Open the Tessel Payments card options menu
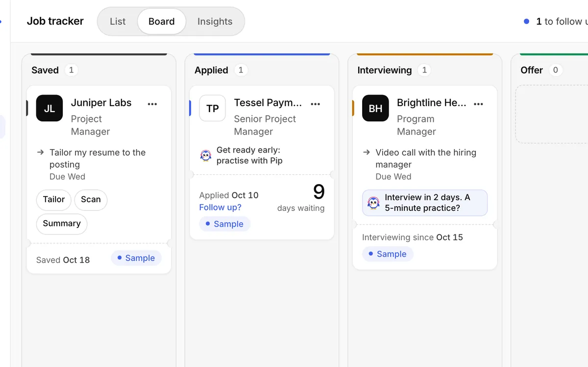 click(316, 104)
